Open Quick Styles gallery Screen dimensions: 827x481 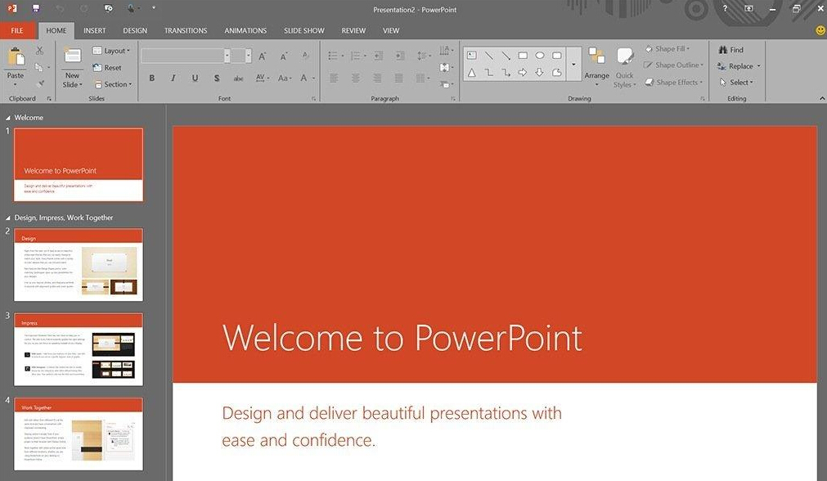(625, 67)
